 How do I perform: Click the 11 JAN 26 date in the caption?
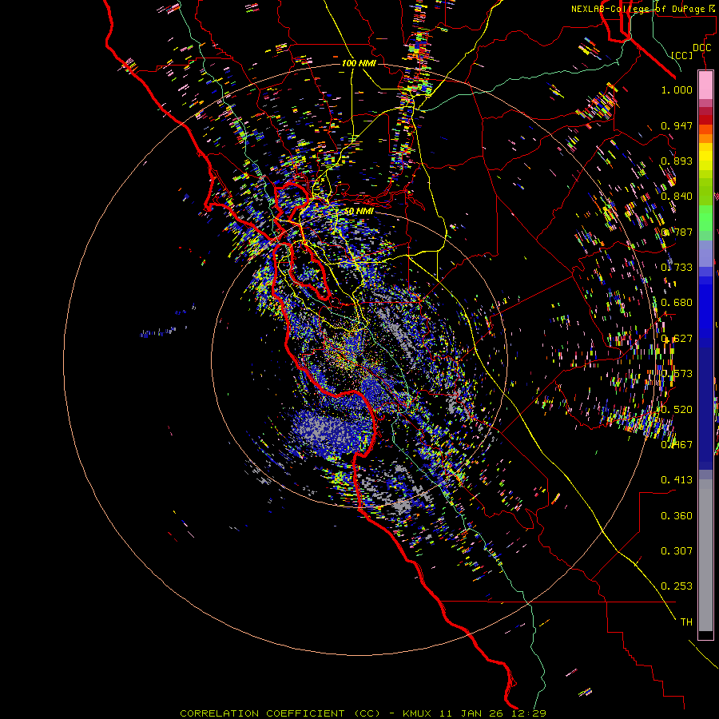click(473, 713)
